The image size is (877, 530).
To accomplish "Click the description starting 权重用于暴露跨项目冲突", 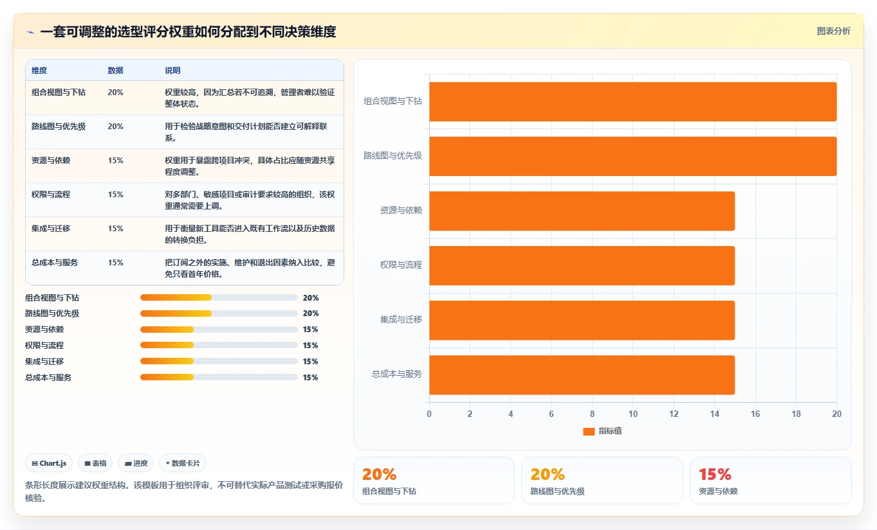I will (x=250, y=166).
